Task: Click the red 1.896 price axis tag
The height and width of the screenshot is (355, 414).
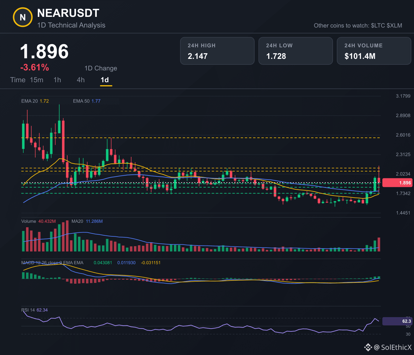Action: pyautogui.click(x=397, y=183)
